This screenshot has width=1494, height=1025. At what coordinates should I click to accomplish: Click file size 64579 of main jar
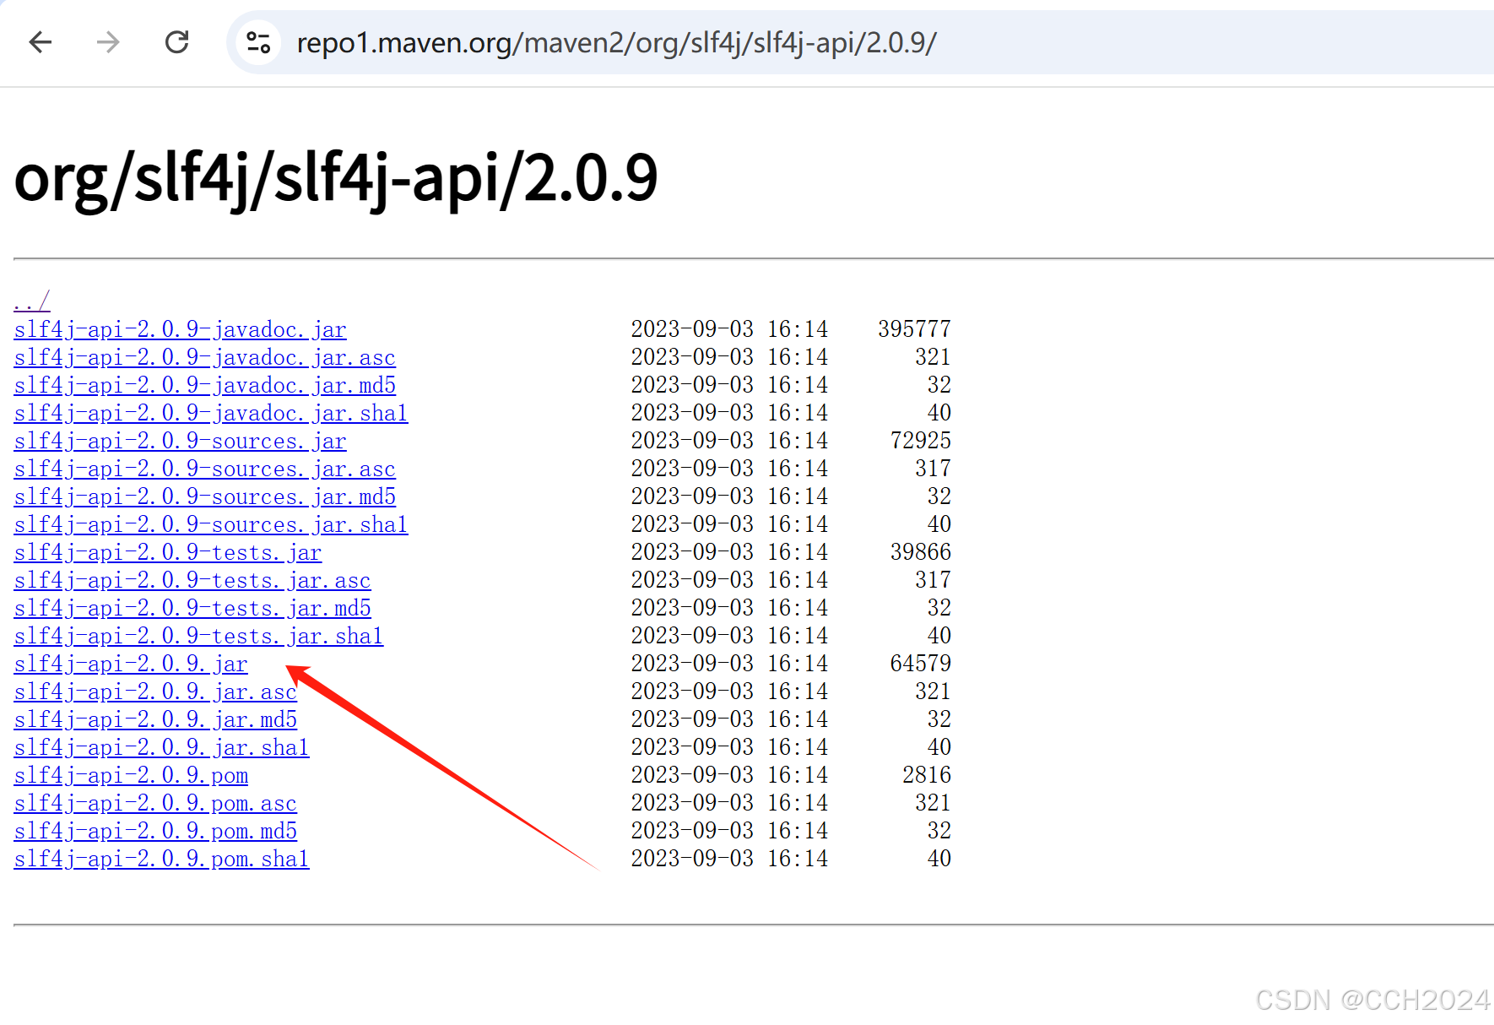(x=921, y=663)
